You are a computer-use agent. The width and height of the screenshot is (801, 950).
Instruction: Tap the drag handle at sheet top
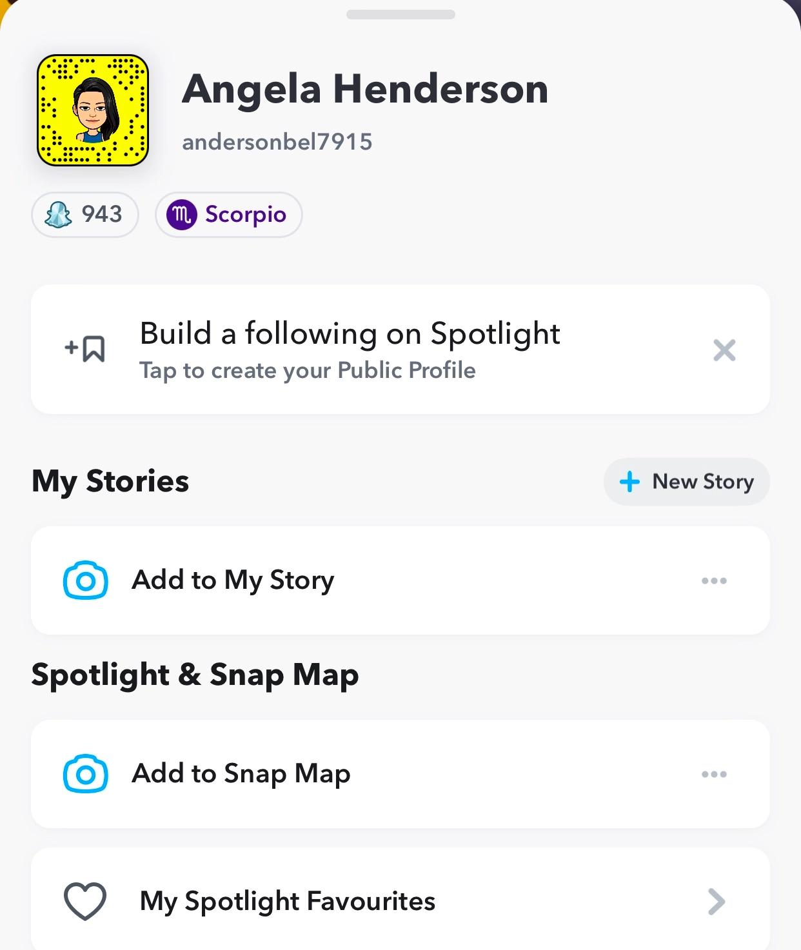[400, 14]
